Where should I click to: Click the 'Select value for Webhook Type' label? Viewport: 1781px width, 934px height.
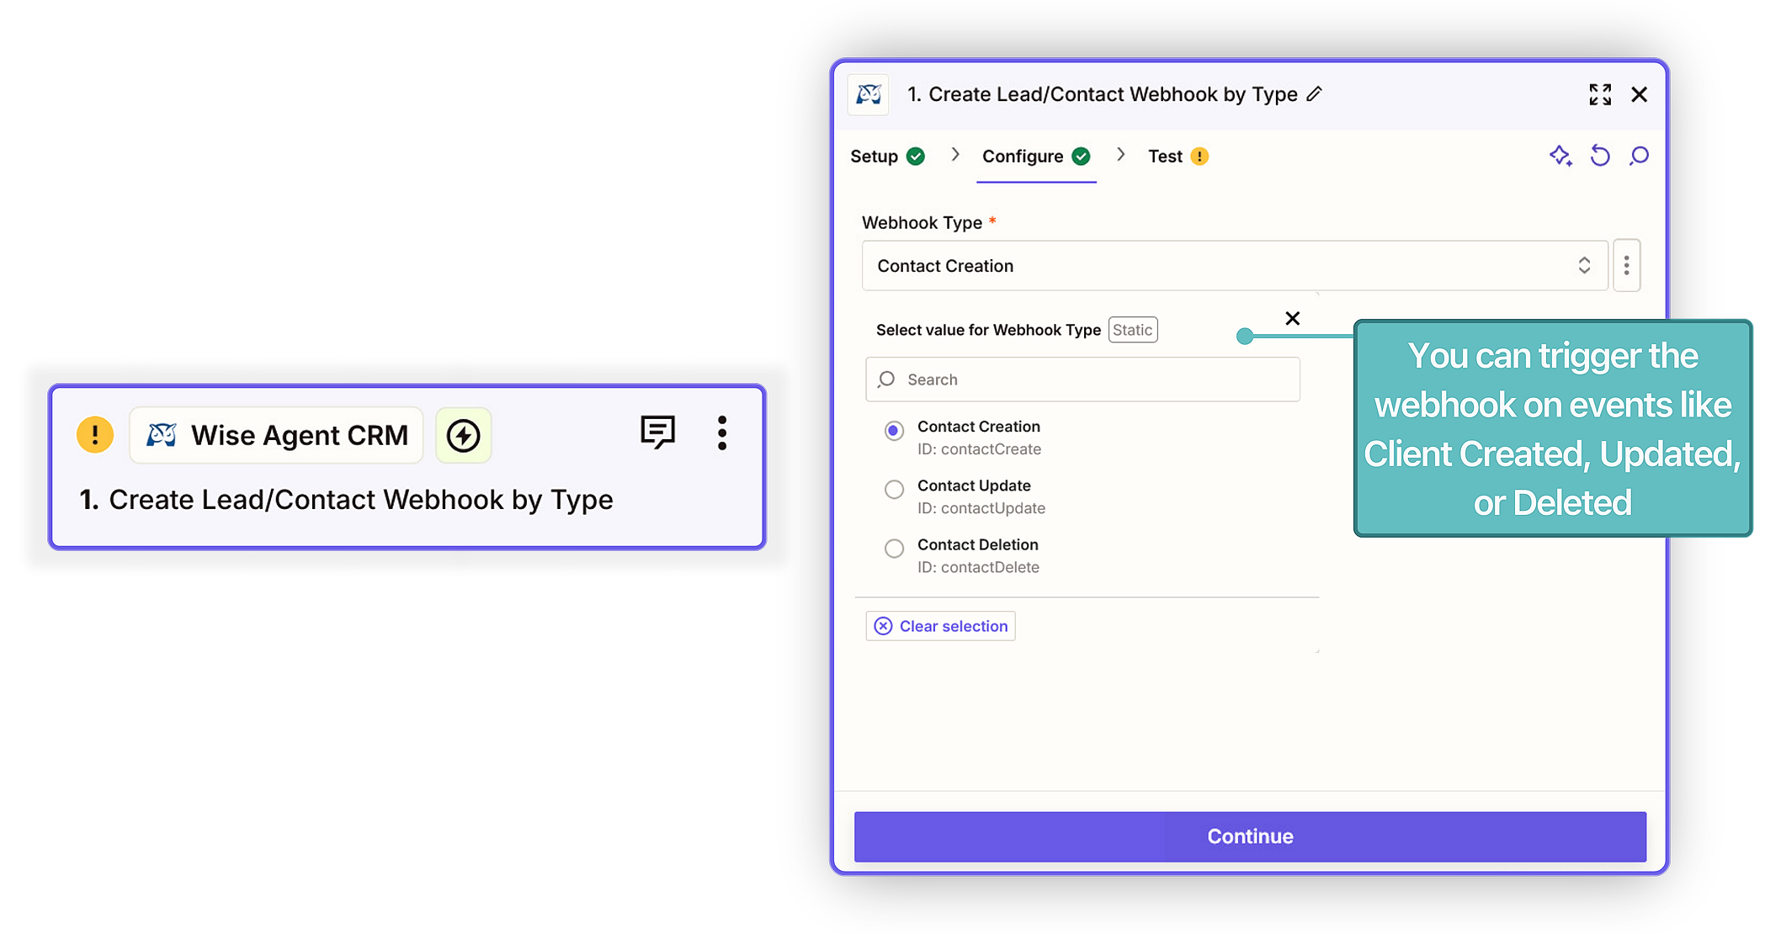coord(988,330)
